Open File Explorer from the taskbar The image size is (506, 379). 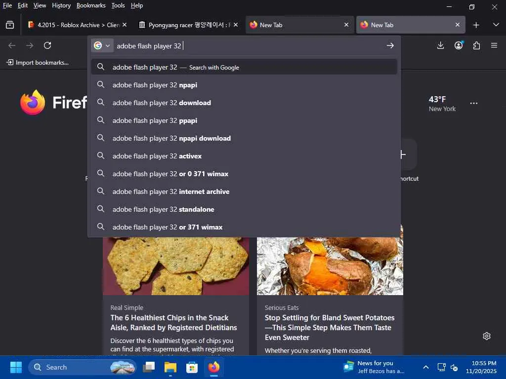click(x=170, y=367)
